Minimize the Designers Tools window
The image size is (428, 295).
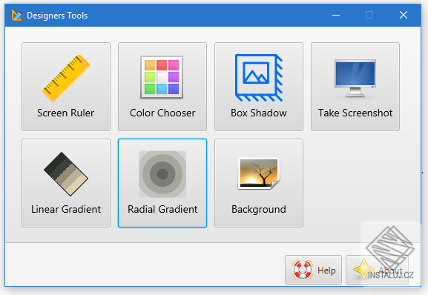(x=336, y=15)
